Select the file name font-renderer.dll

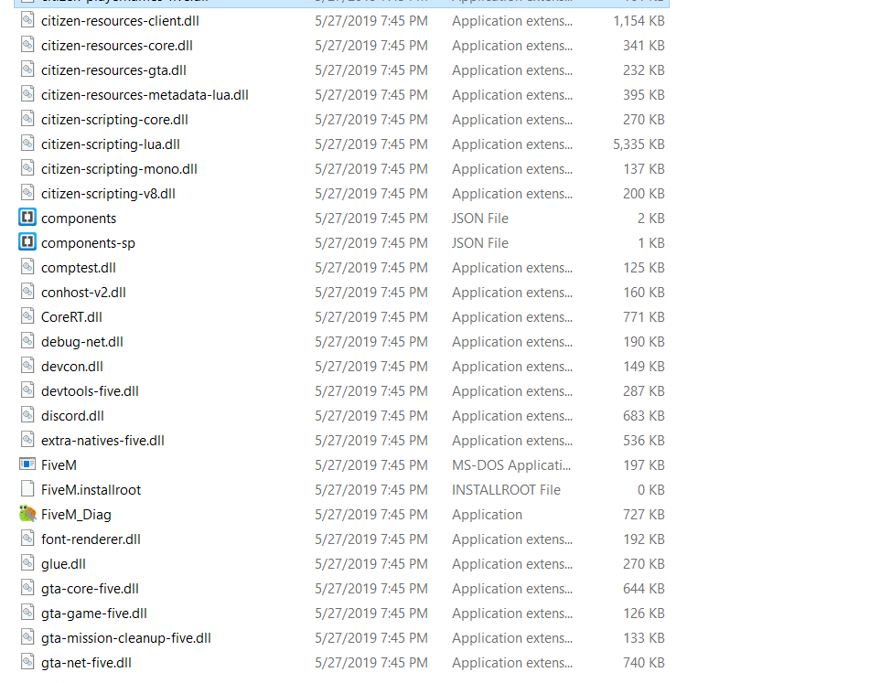click(91, 539)
